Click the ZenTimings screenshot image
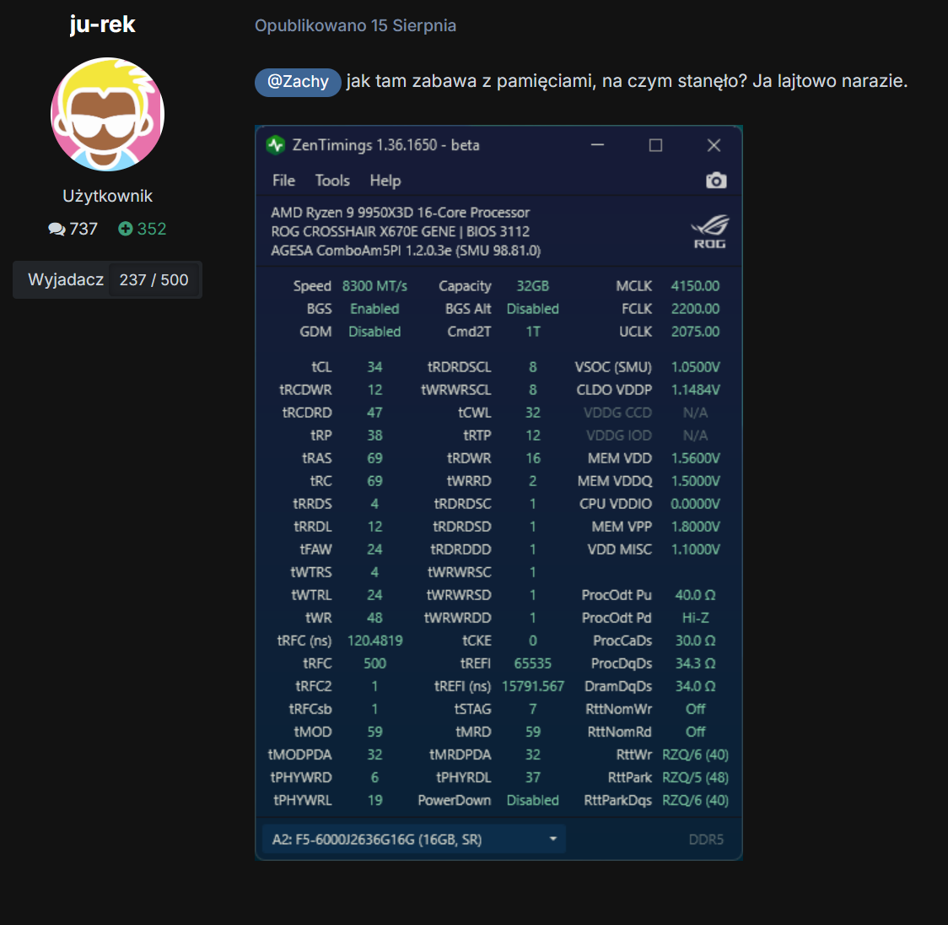Image resolution: width=948 pixels, height=925 pixels. (x=498, y=493)
